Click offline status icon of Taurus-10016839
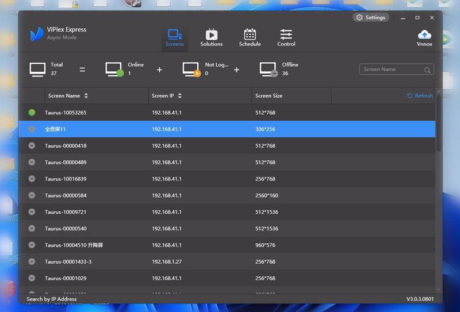Image resolution: width=460 pixels, height=312 pixels. pos(32,179)
